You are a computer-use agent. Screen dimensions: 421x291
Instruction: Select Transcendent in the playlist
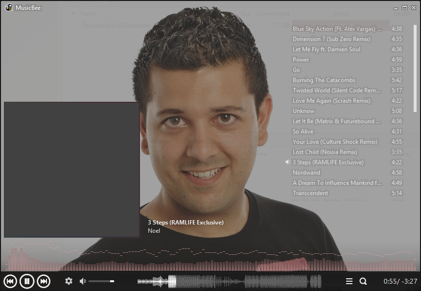pos(310,193)
